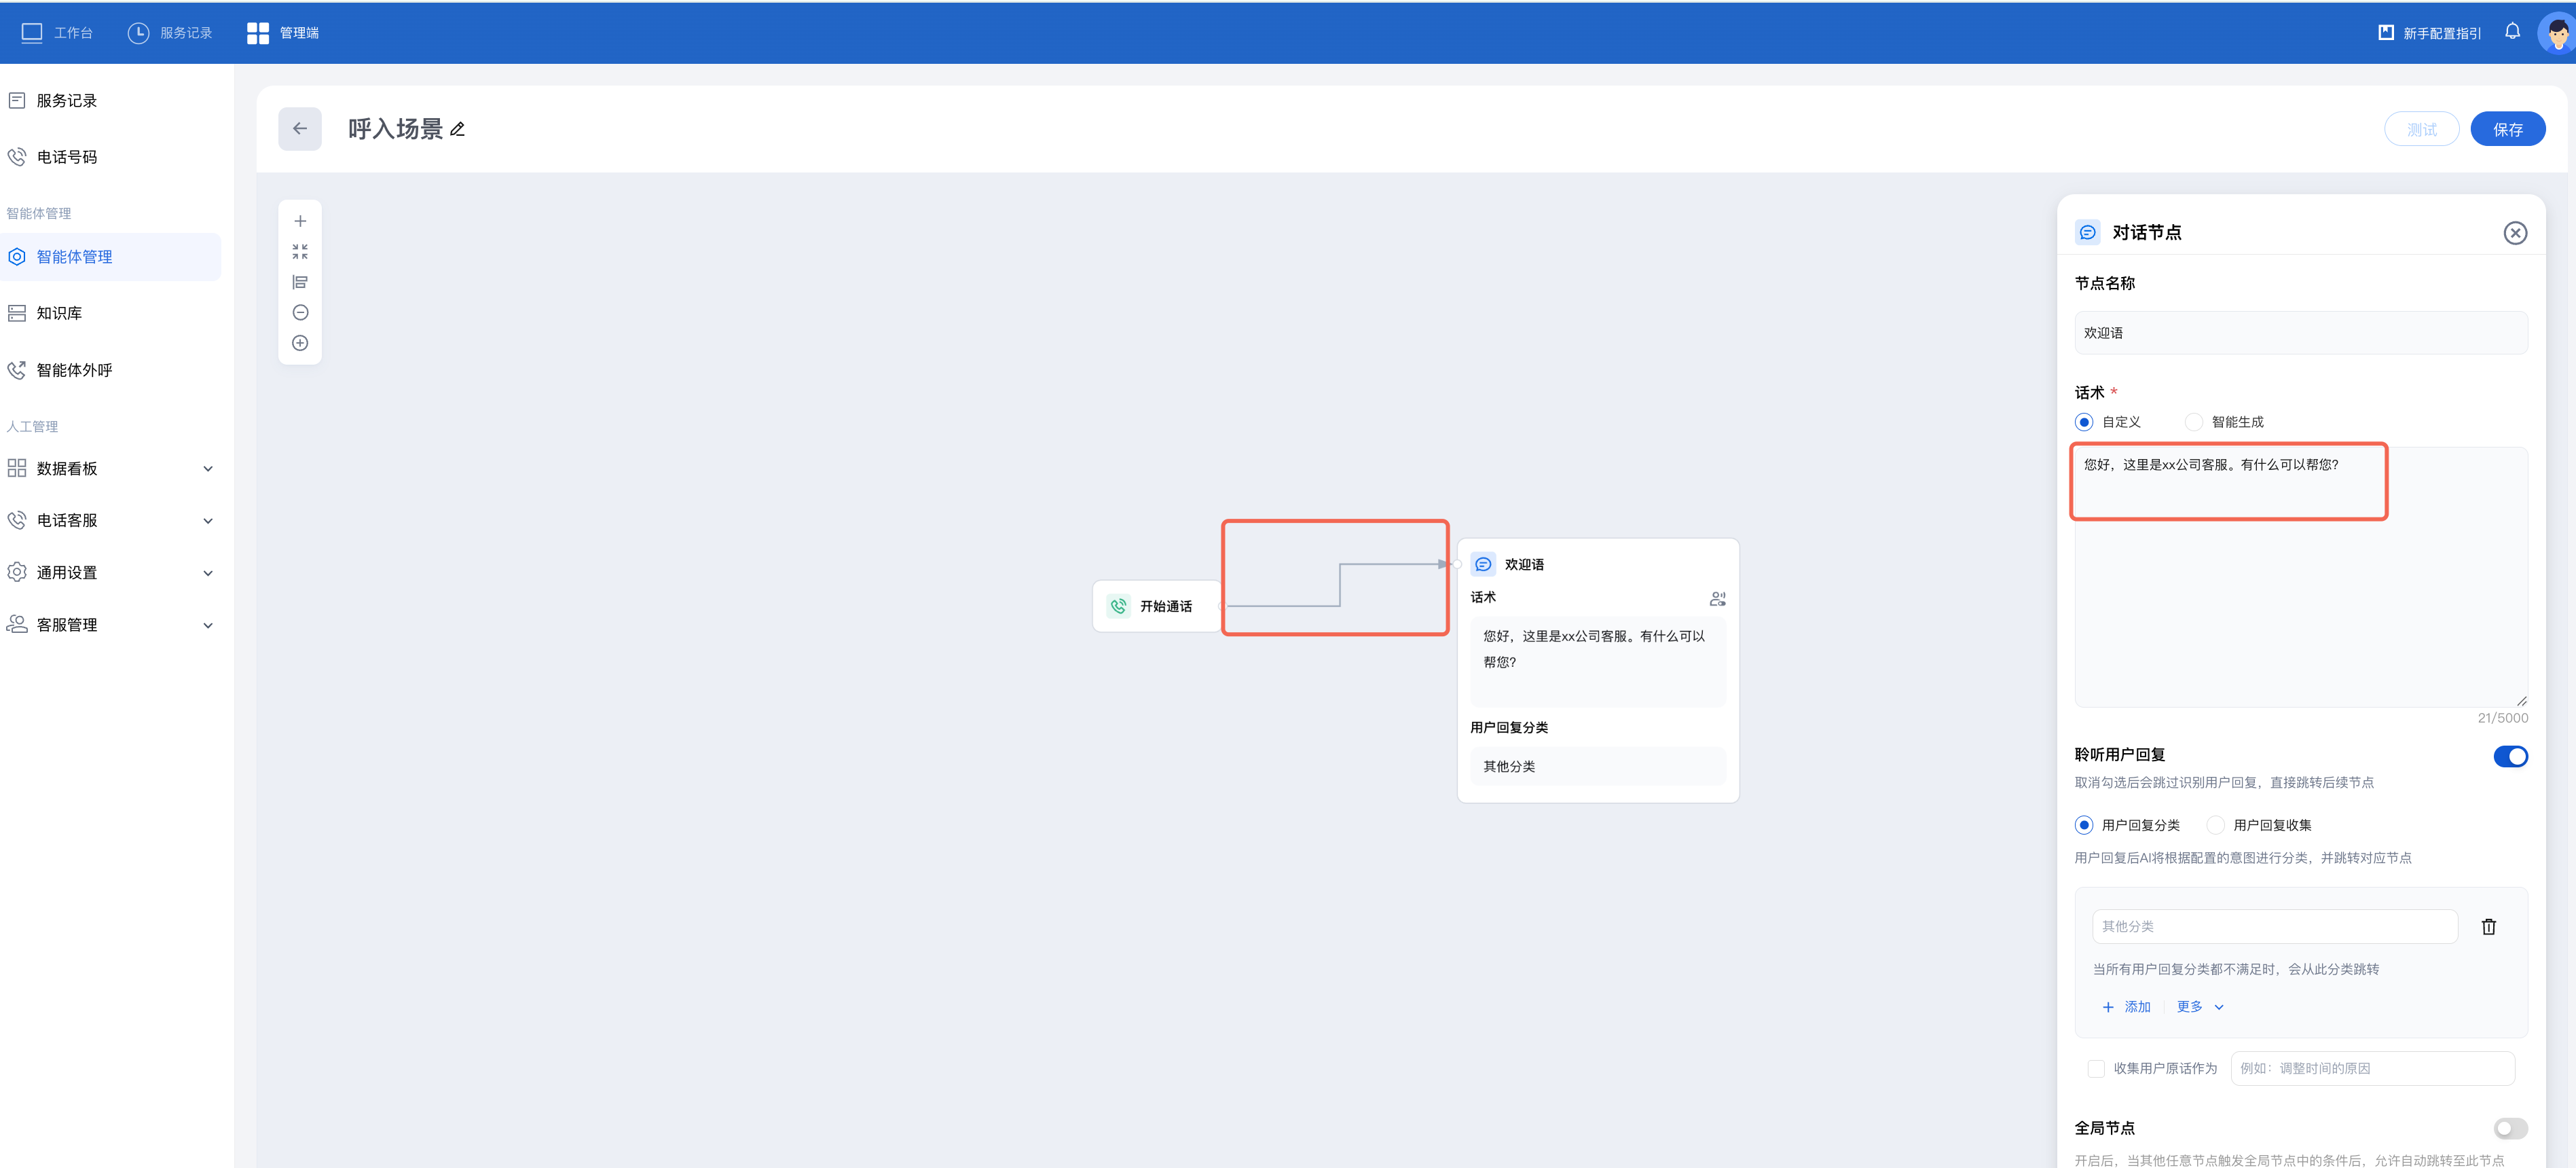This screenshot has height=1168, width=2576.
Task: Click the edit pencil next to 呼入场景
Action: 458,129
